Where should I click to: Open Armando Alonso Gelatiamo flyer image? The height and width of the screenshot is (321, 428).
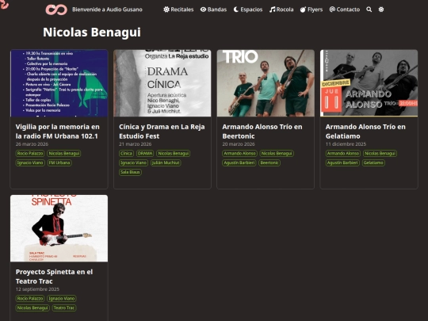coord(369,83)
